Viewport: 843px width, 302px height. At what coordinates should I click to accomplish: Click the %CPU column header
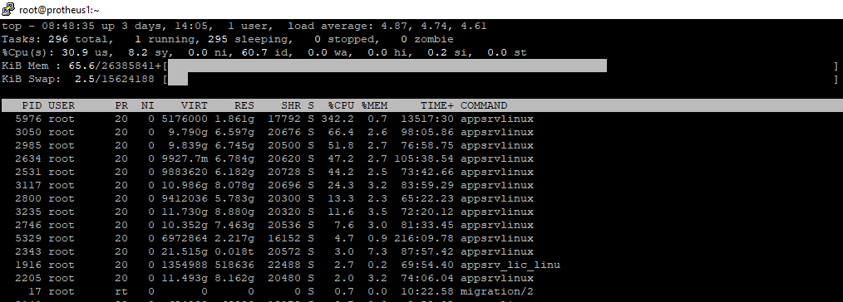pos(341,105)
